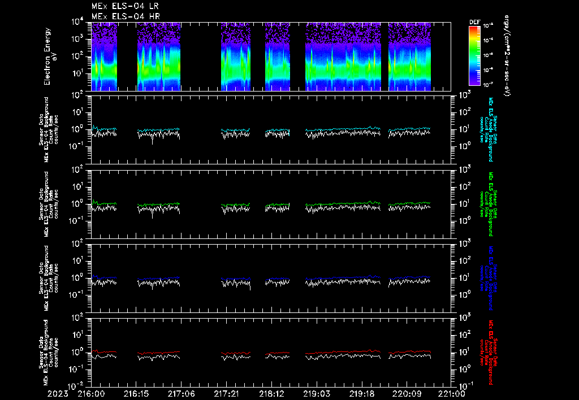
Task: Click the "218:12" time axis label
Action: 271,394
